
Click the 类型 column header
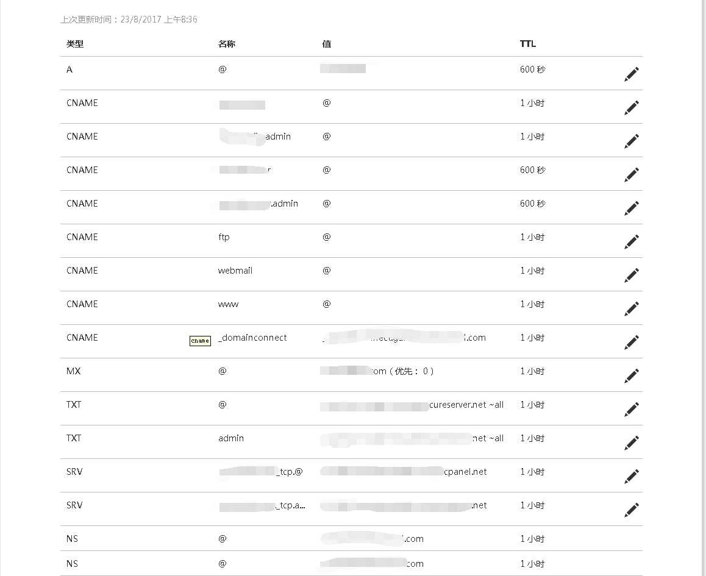pos(75,44)
